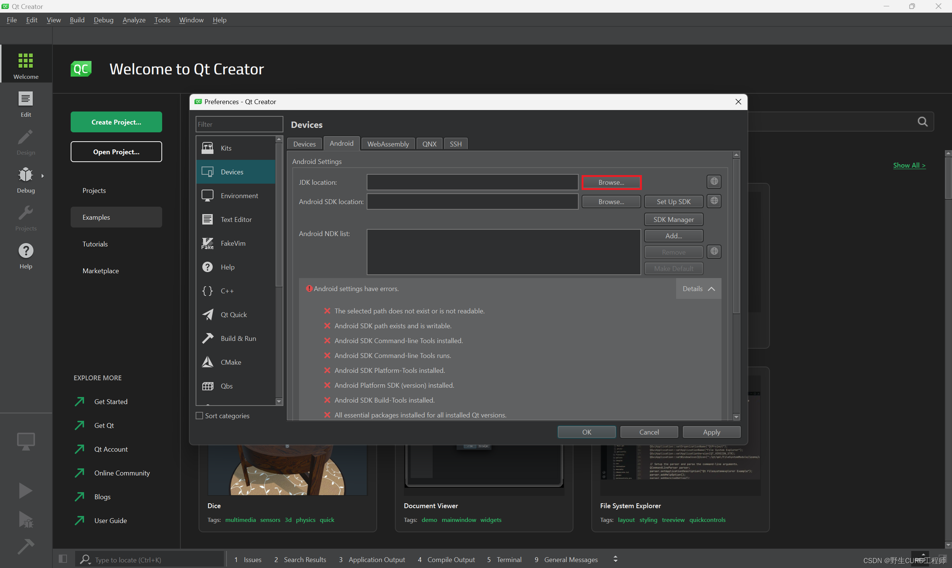
Task: Click globe icon next to JDK location
Action: [714, 181]
